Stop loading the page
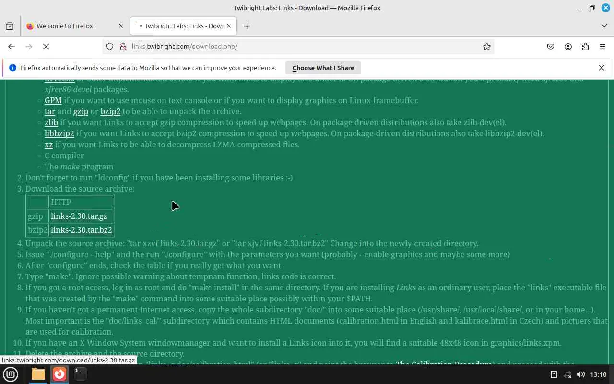614x384 pixels. tap(46, 47)
